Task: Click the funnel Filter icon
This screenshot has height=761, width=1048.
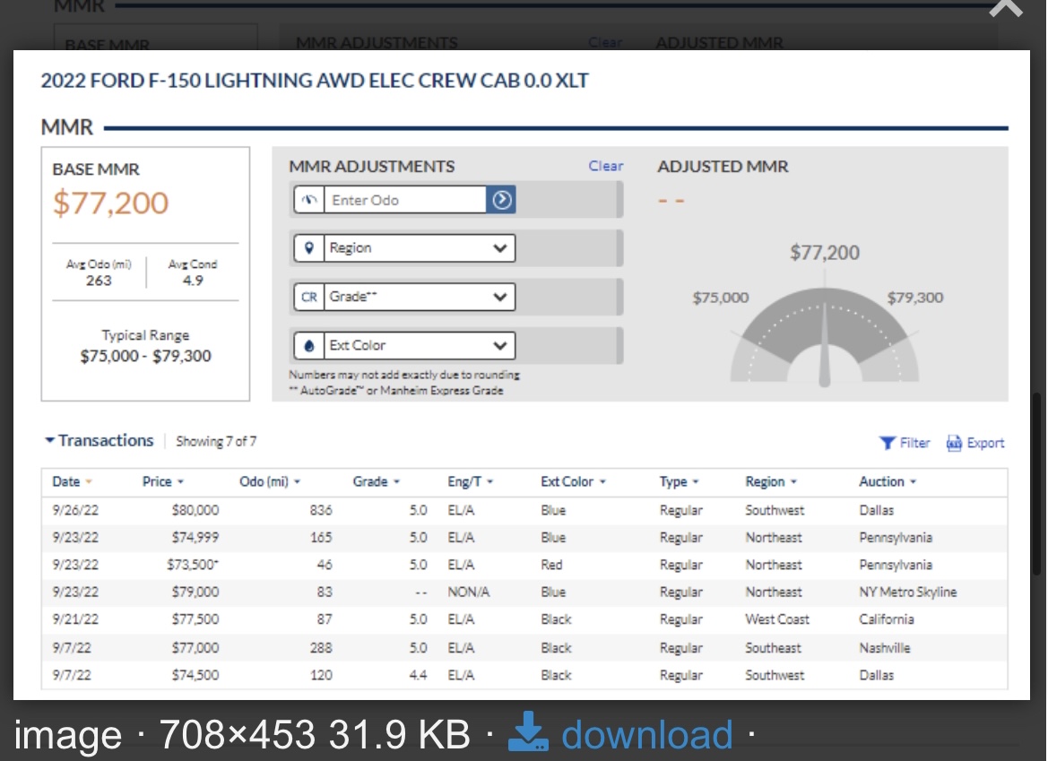Action: tap(887, 443)
